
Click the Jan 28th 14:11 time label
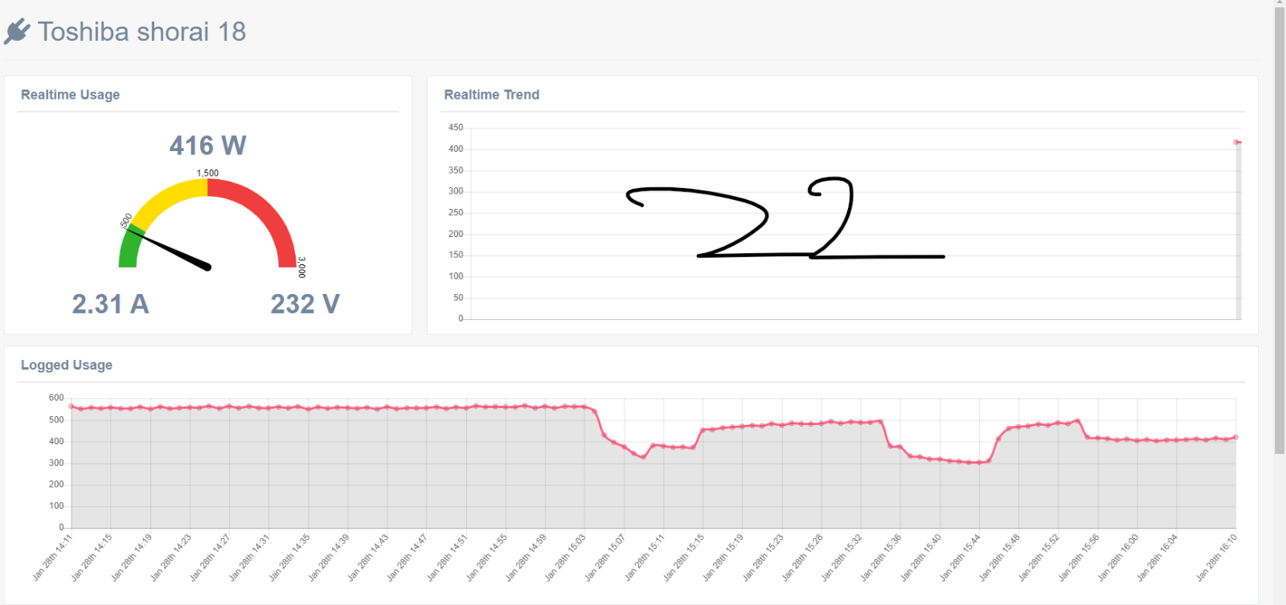pos(53,557)
